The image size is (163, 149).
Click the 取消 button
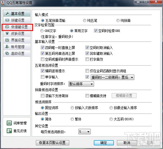[127, 143]
